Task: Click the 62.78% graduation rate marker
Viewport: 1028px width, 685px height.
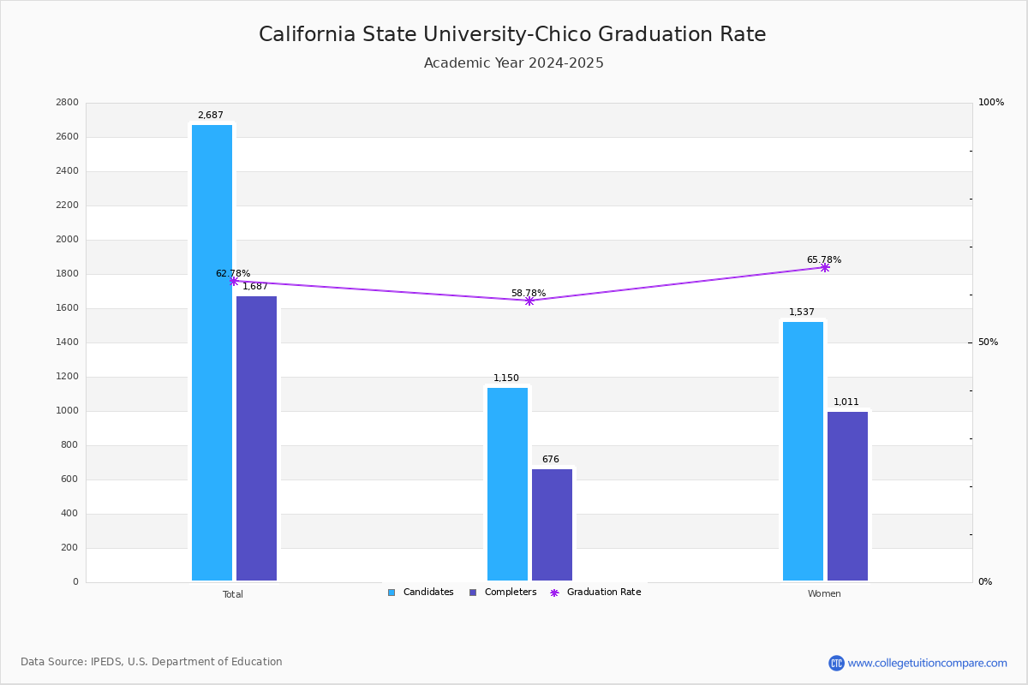Action: [233, 281]
